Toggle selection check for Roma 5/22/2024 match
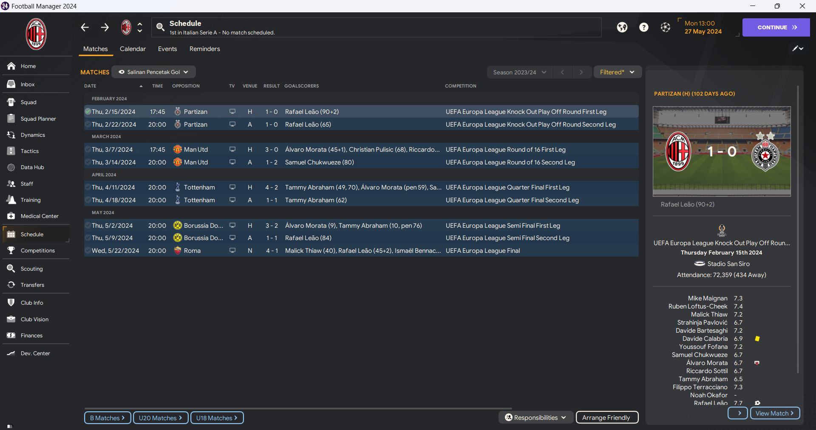The image size is (816, 430). tap(88, 251)
